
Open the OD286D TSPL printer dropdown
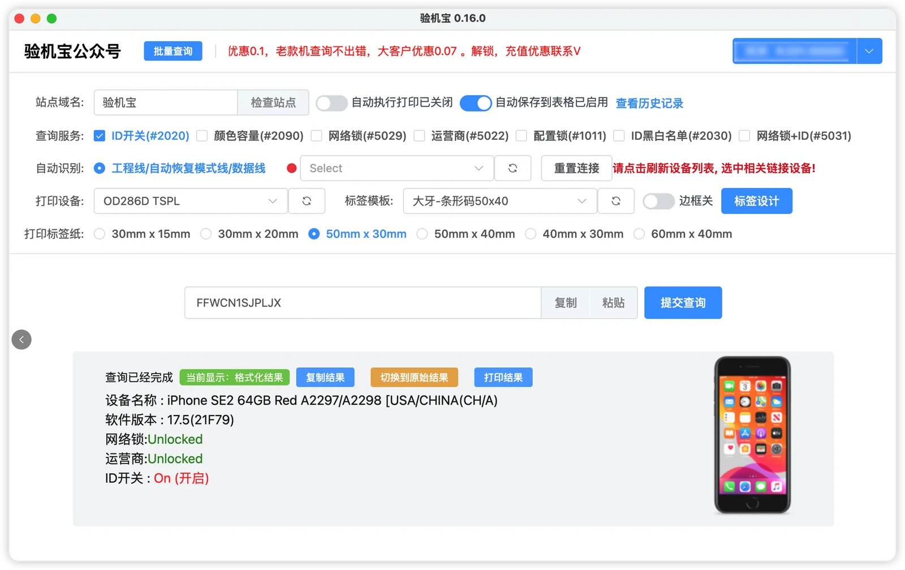191,201
